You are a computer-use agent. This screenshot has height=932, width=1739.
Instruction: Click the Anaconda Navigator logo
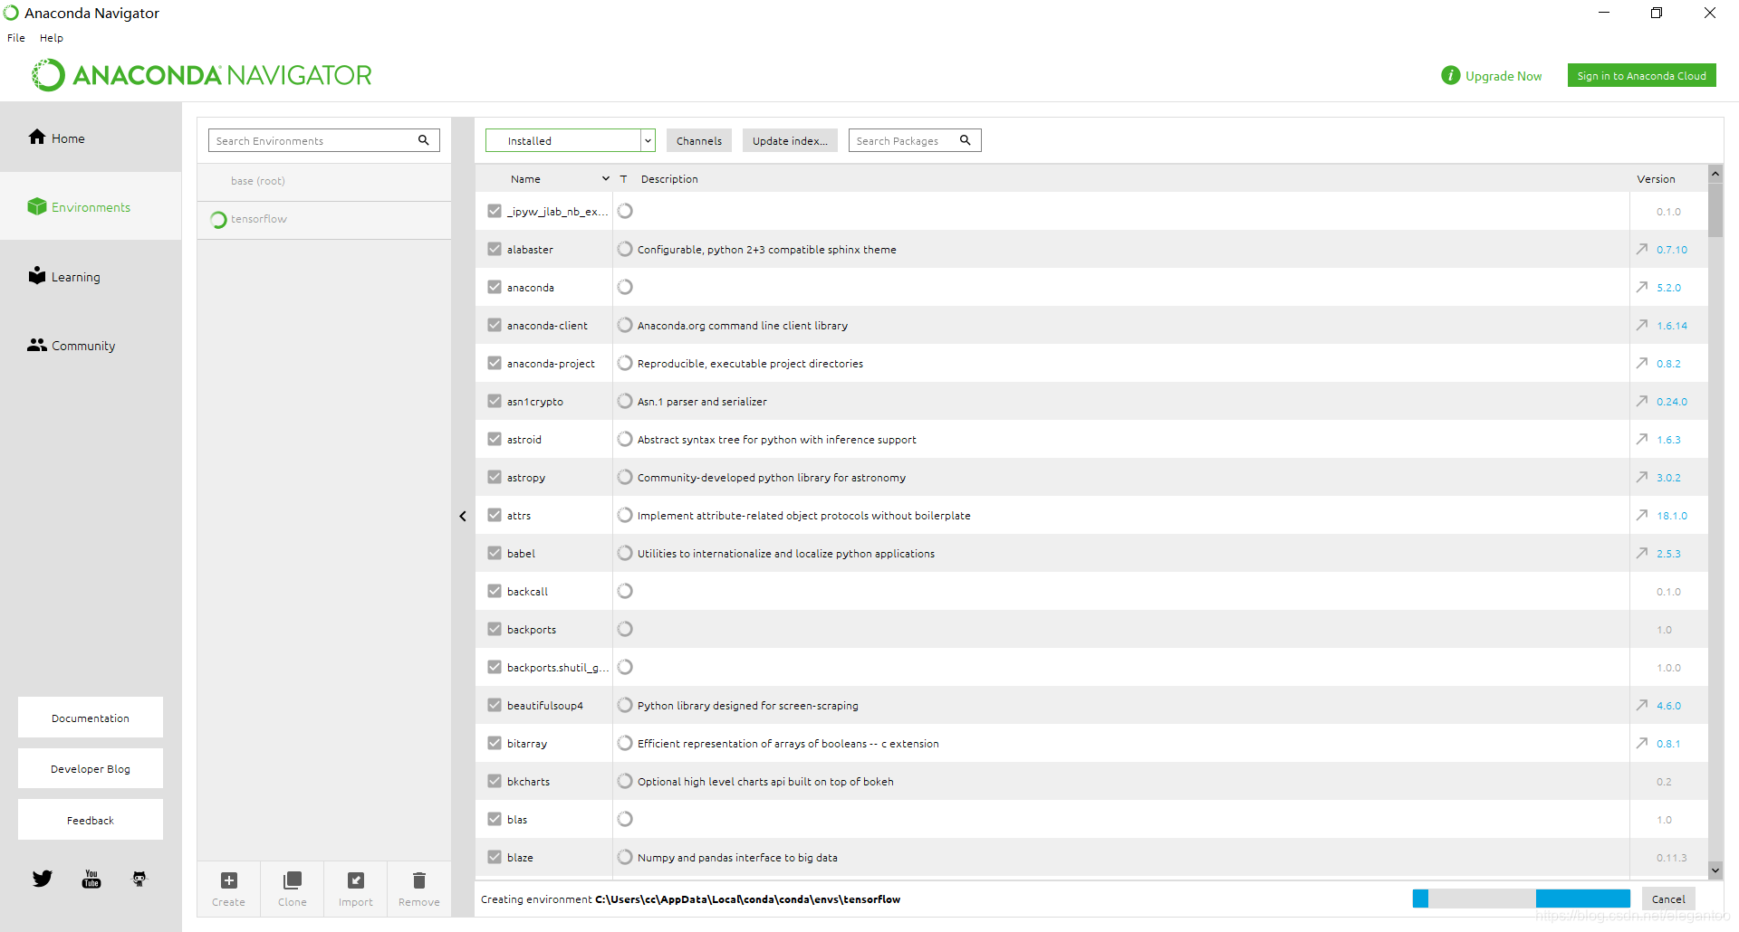coord(202,75)
